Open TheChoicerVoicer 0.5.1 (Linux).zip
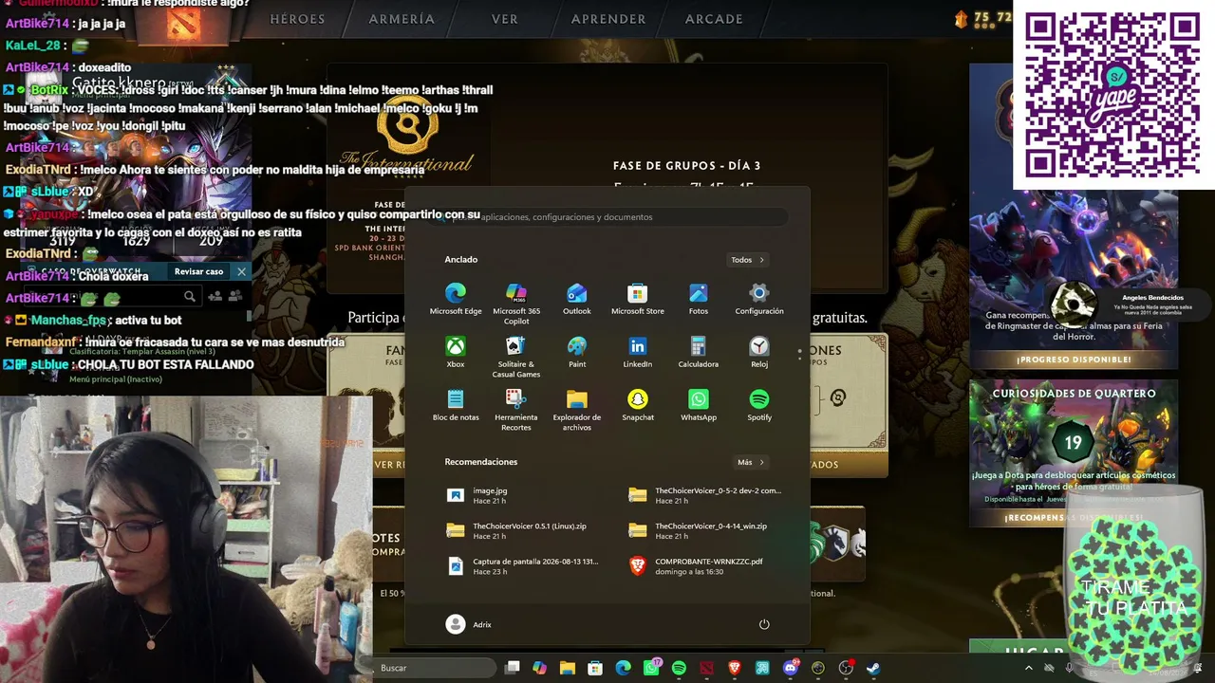Screen dimensions: 1215x683 tap(529, 530)
